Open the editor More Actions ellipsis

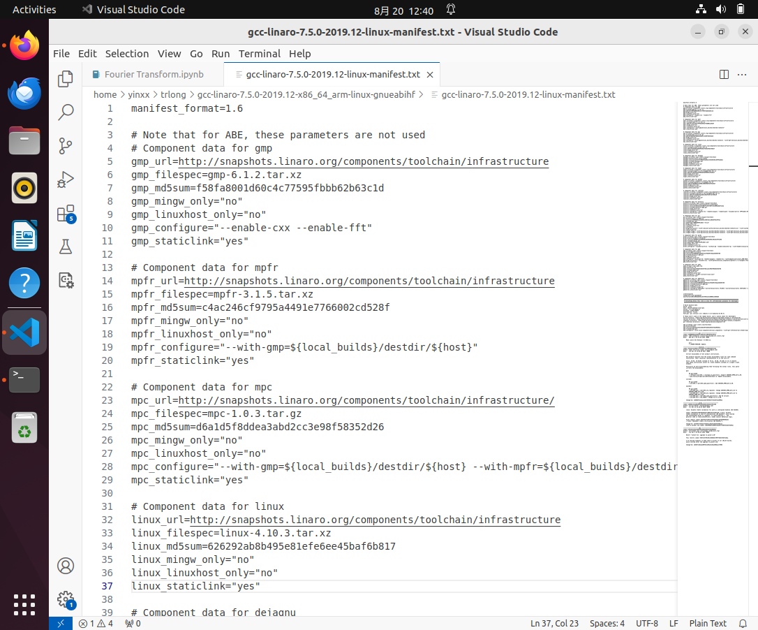742,75
